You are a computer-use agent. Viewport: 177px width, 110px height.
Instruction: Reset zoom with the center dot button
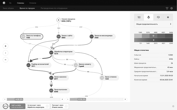click(6, 53)
